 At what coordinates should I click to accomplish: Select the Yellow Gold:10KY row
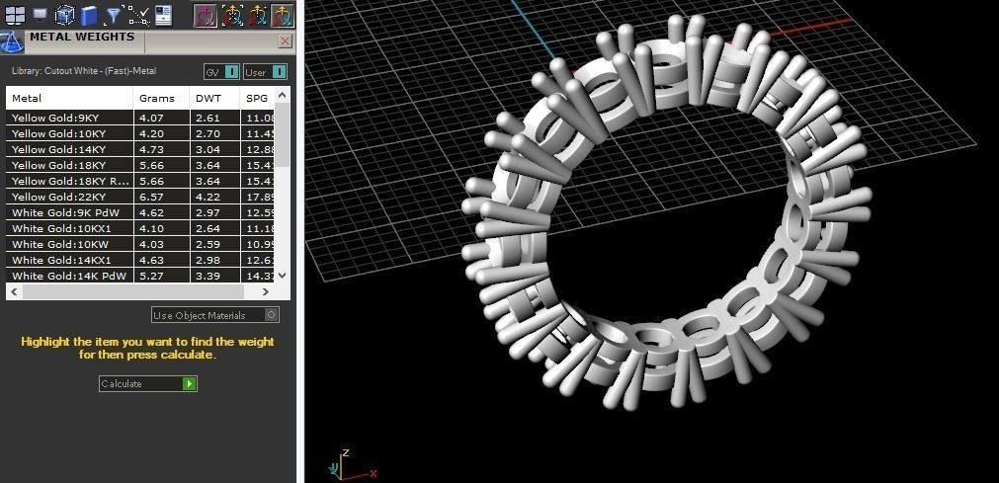click(x=140, y=133)
